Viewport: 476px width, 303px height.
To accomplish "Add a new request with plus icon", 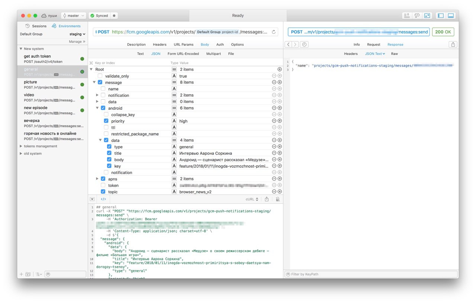I will click(21, 274).
